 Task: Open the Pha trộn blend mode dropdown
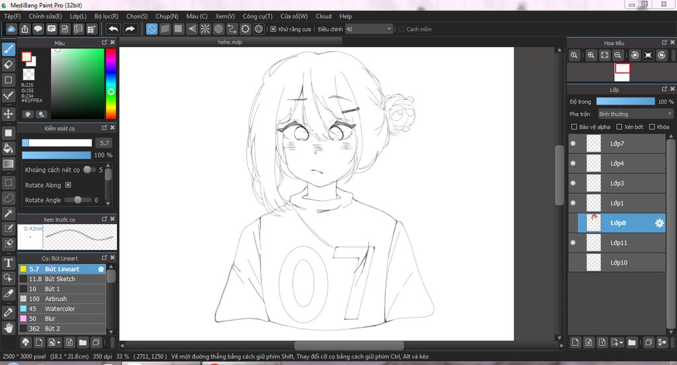(635, 114)
